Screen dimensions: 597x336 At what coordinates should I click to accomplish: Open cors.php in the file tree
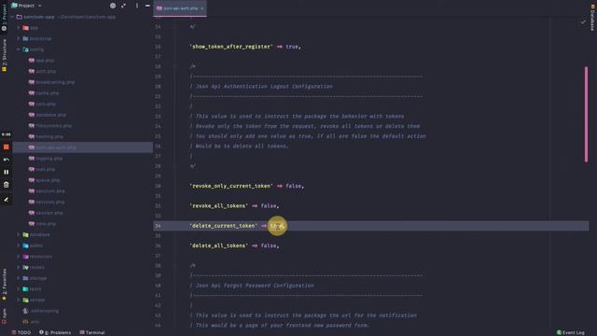tap(46, 104)
